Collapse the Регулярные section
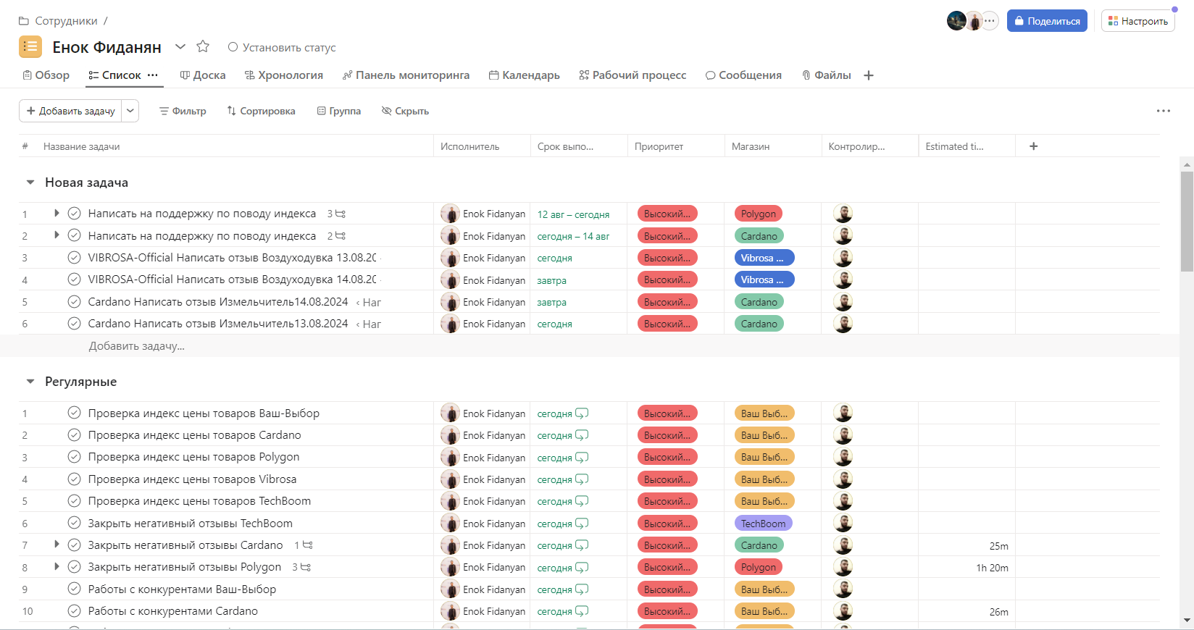1194x630 pixels. point(30,382)
